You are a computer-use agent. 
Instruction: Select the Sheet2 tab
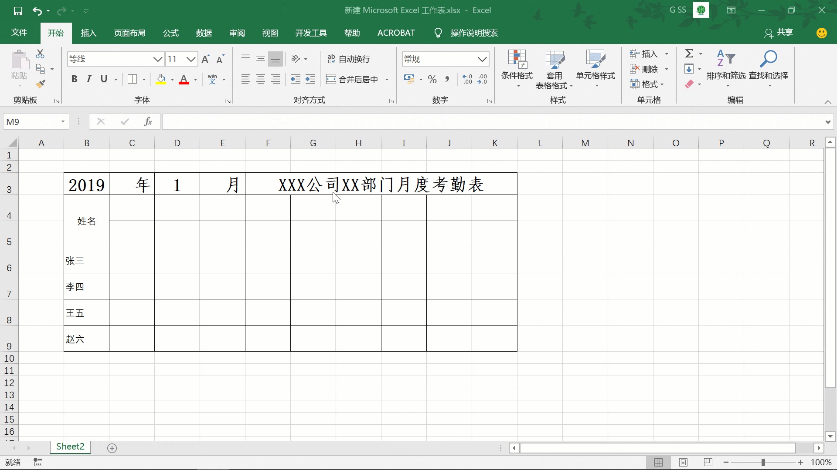click(70, 447)
